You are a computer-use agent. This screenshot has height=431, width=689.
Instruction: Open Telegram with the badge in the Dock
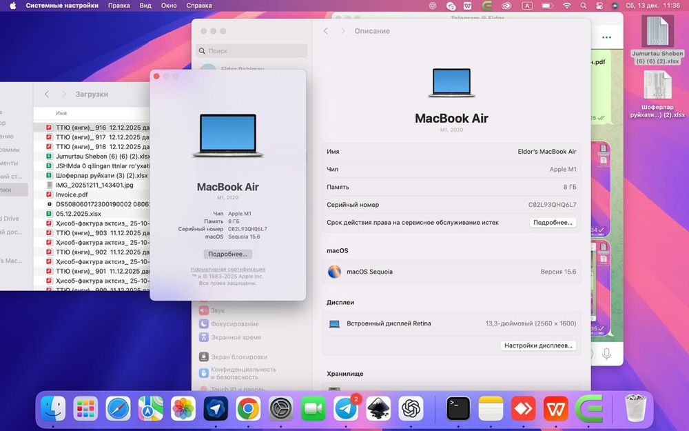click(x=346, y=408)
